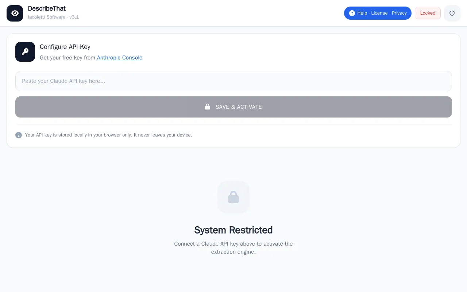
Task: Click the SAVE & ACTIVATE button
Action: point(233,107)
